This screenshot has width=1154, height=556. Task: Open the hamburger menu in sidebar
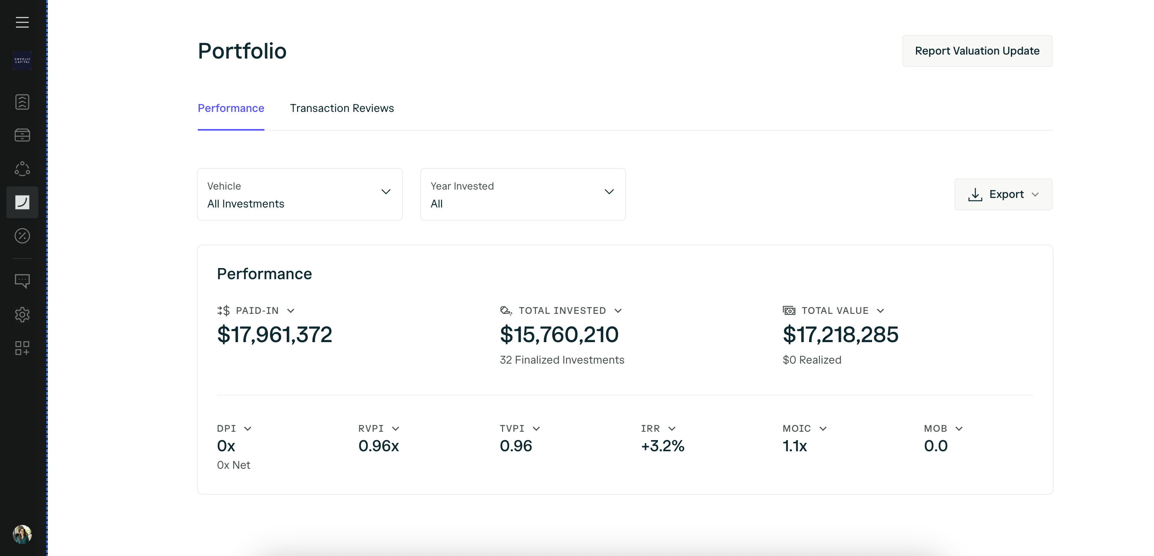pyautogui.click(x=22, y=22)
